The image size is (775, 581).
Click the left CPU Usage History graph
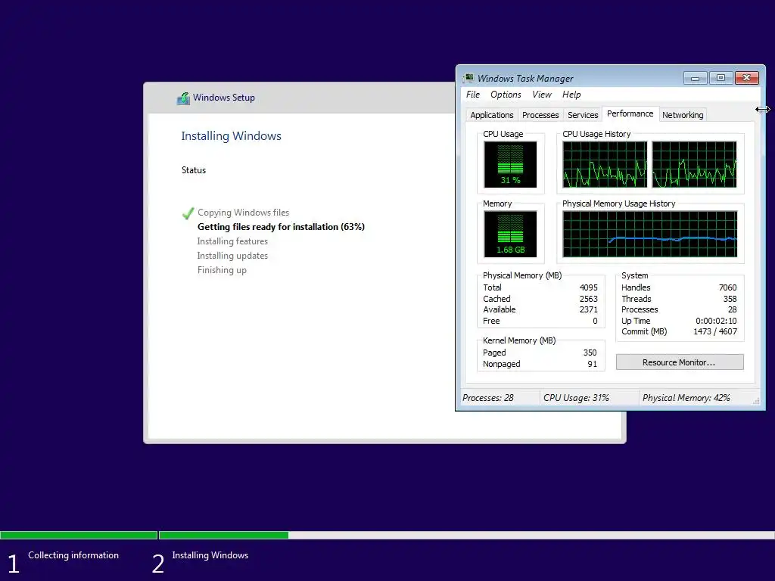click(605, 164)
